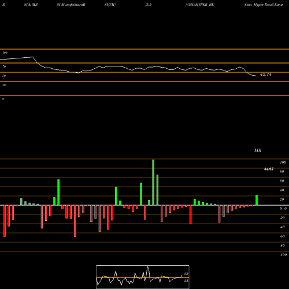Click the RSI axis label 0
The image size is (289, 289).
pos(3,99)
